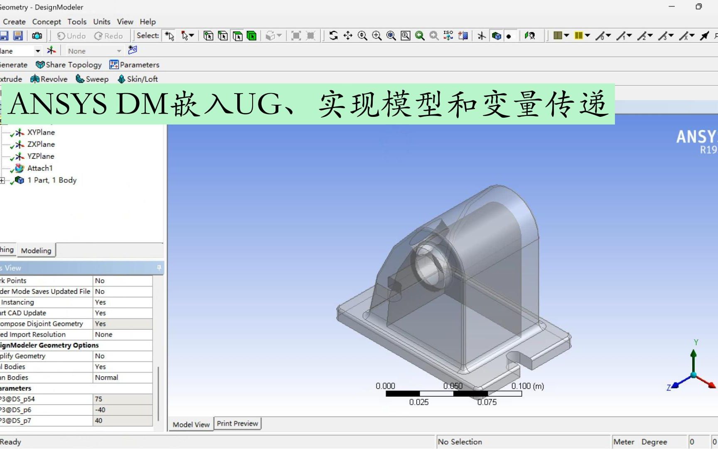
Task: Enable the face selection filter
Action: tap(238, 36)
